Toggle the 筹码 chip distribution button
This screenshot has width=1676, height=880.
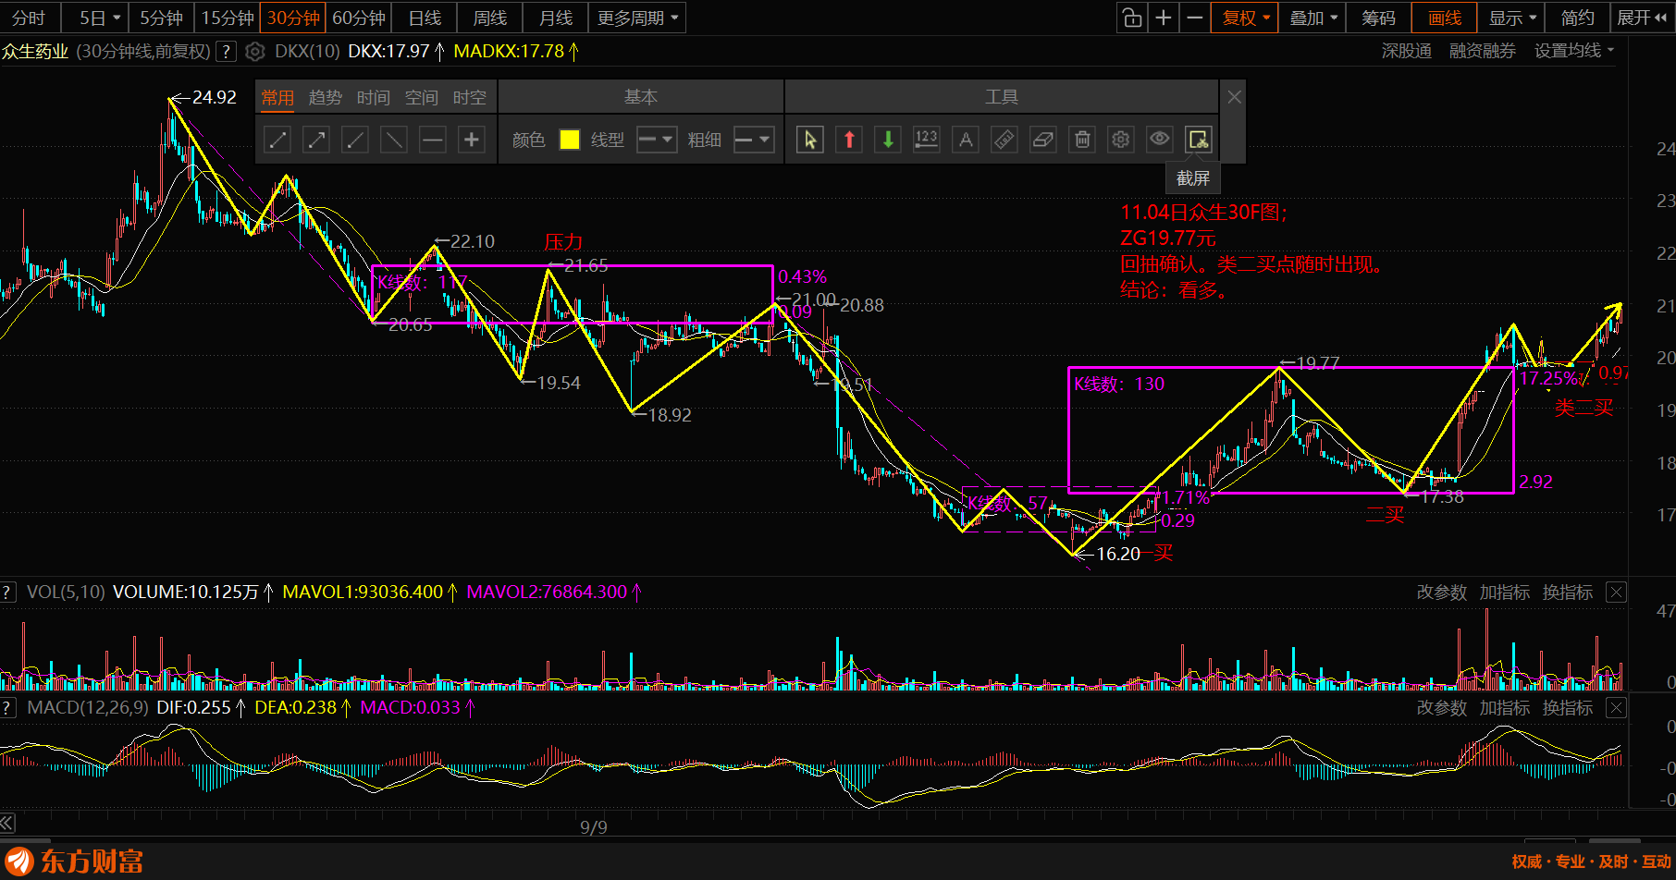1378,18
